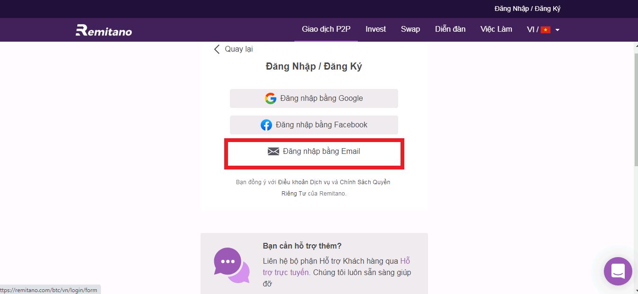
Task: Open the Giao dịch P2P tab
Action: click(x=326, y=29)
